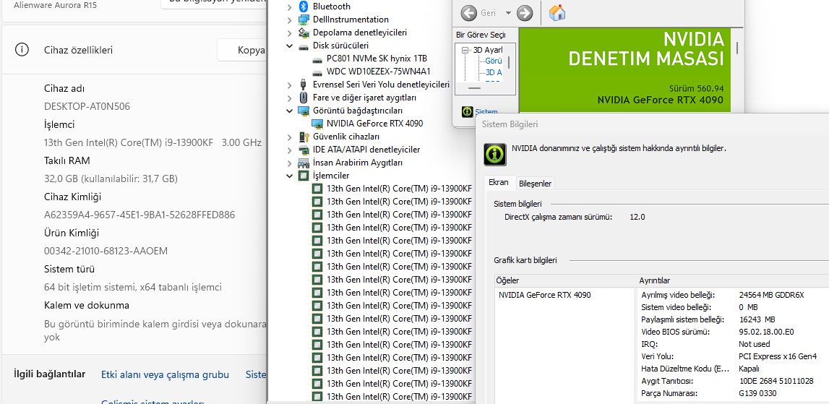Viewport: 829px width, 404px height.
Task: Click the İşlemciler category chip icon
Action: [304, 176]
